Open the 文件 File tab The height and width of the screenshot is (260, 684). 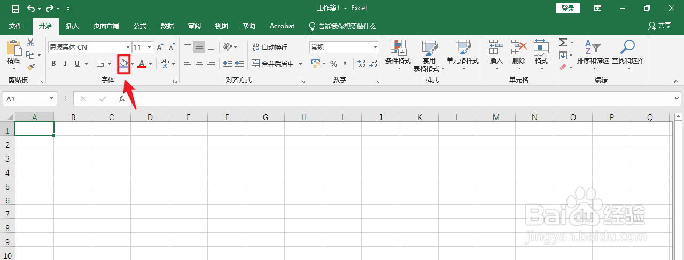tap(16, 26)
